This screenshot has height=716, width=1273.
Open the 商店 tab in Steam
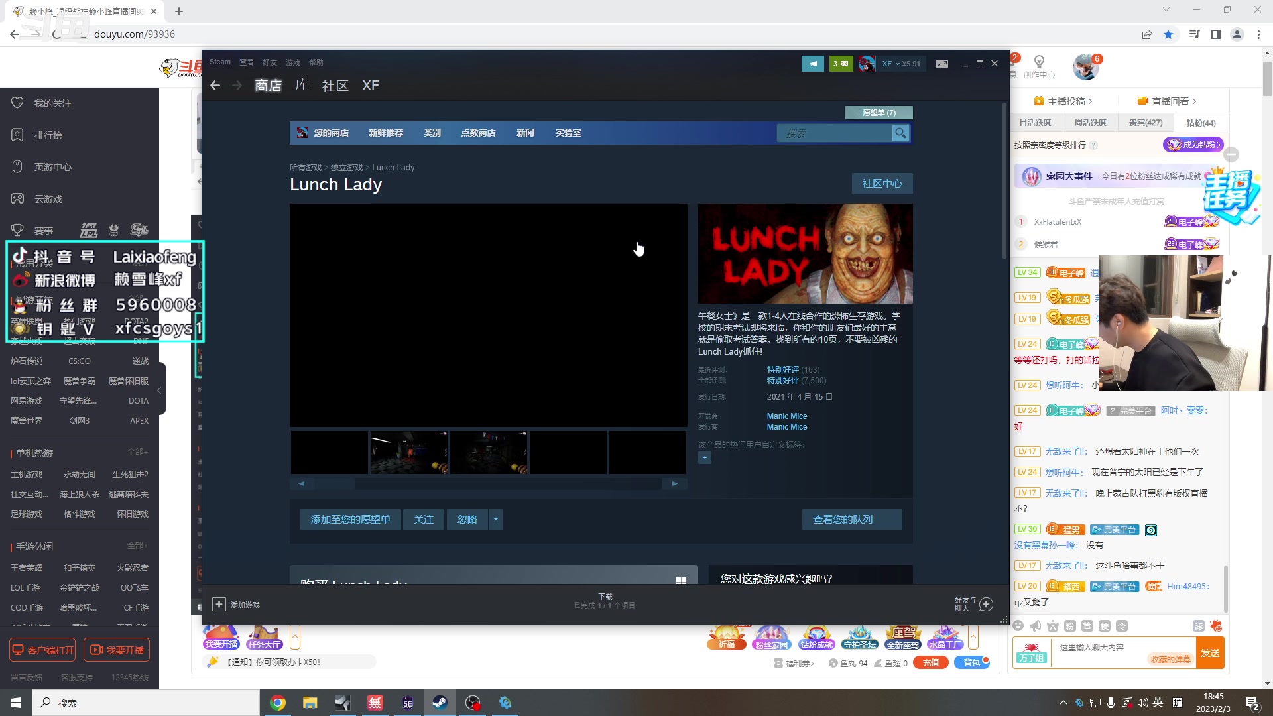268,86
